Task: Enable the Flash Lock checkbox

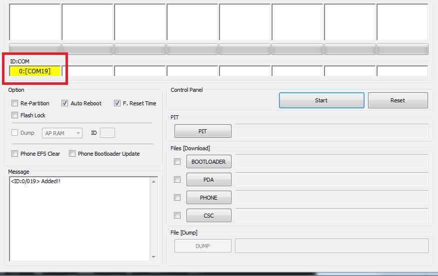Action: [x=15, y=115]
